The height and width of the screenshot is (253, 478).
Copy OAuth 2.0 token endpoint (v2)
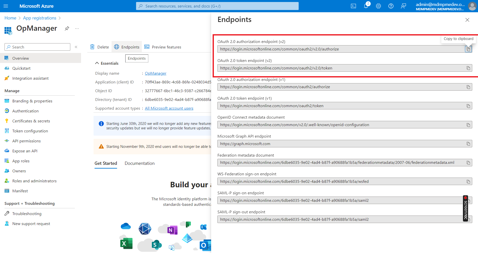pos(468,68)
